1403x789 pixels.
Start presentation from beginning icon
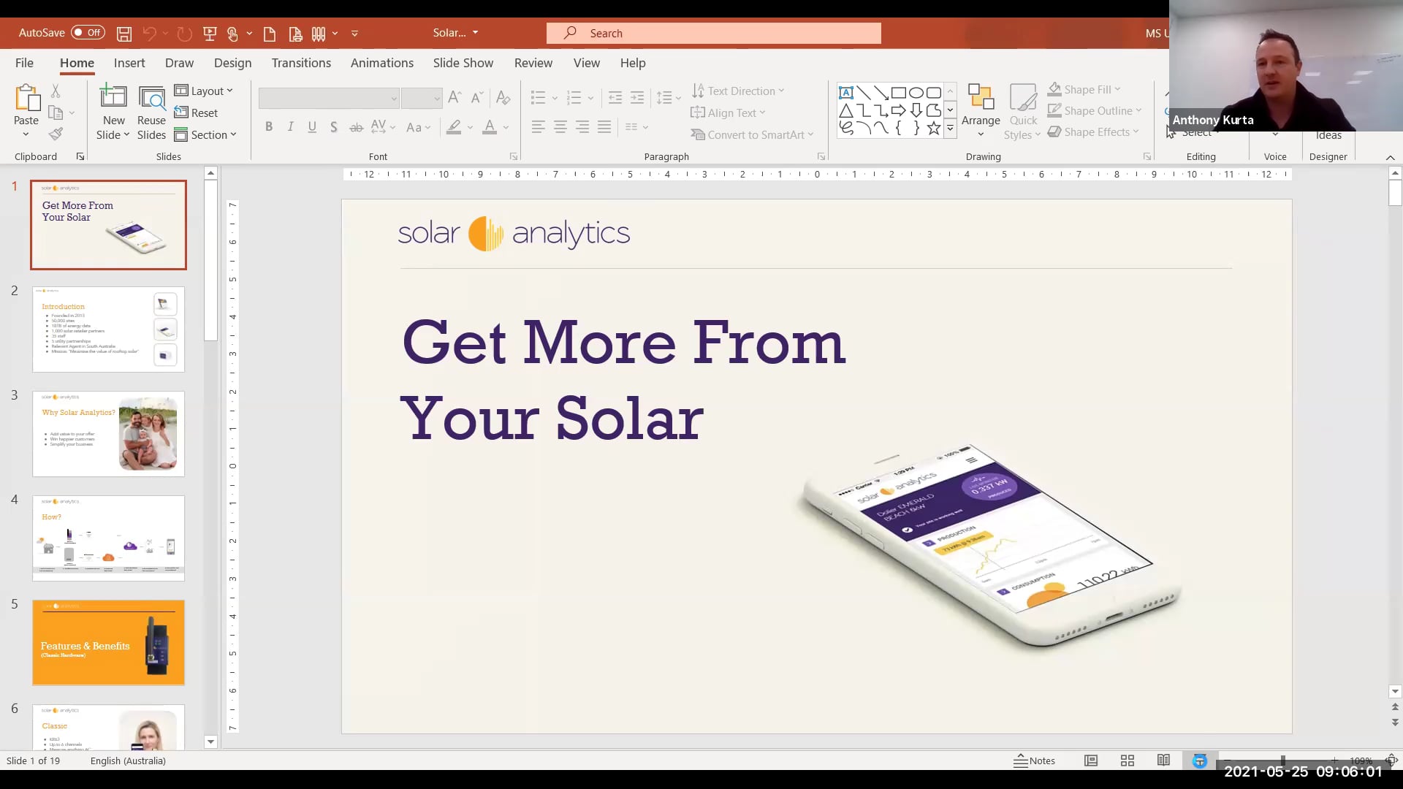(210, 33)
